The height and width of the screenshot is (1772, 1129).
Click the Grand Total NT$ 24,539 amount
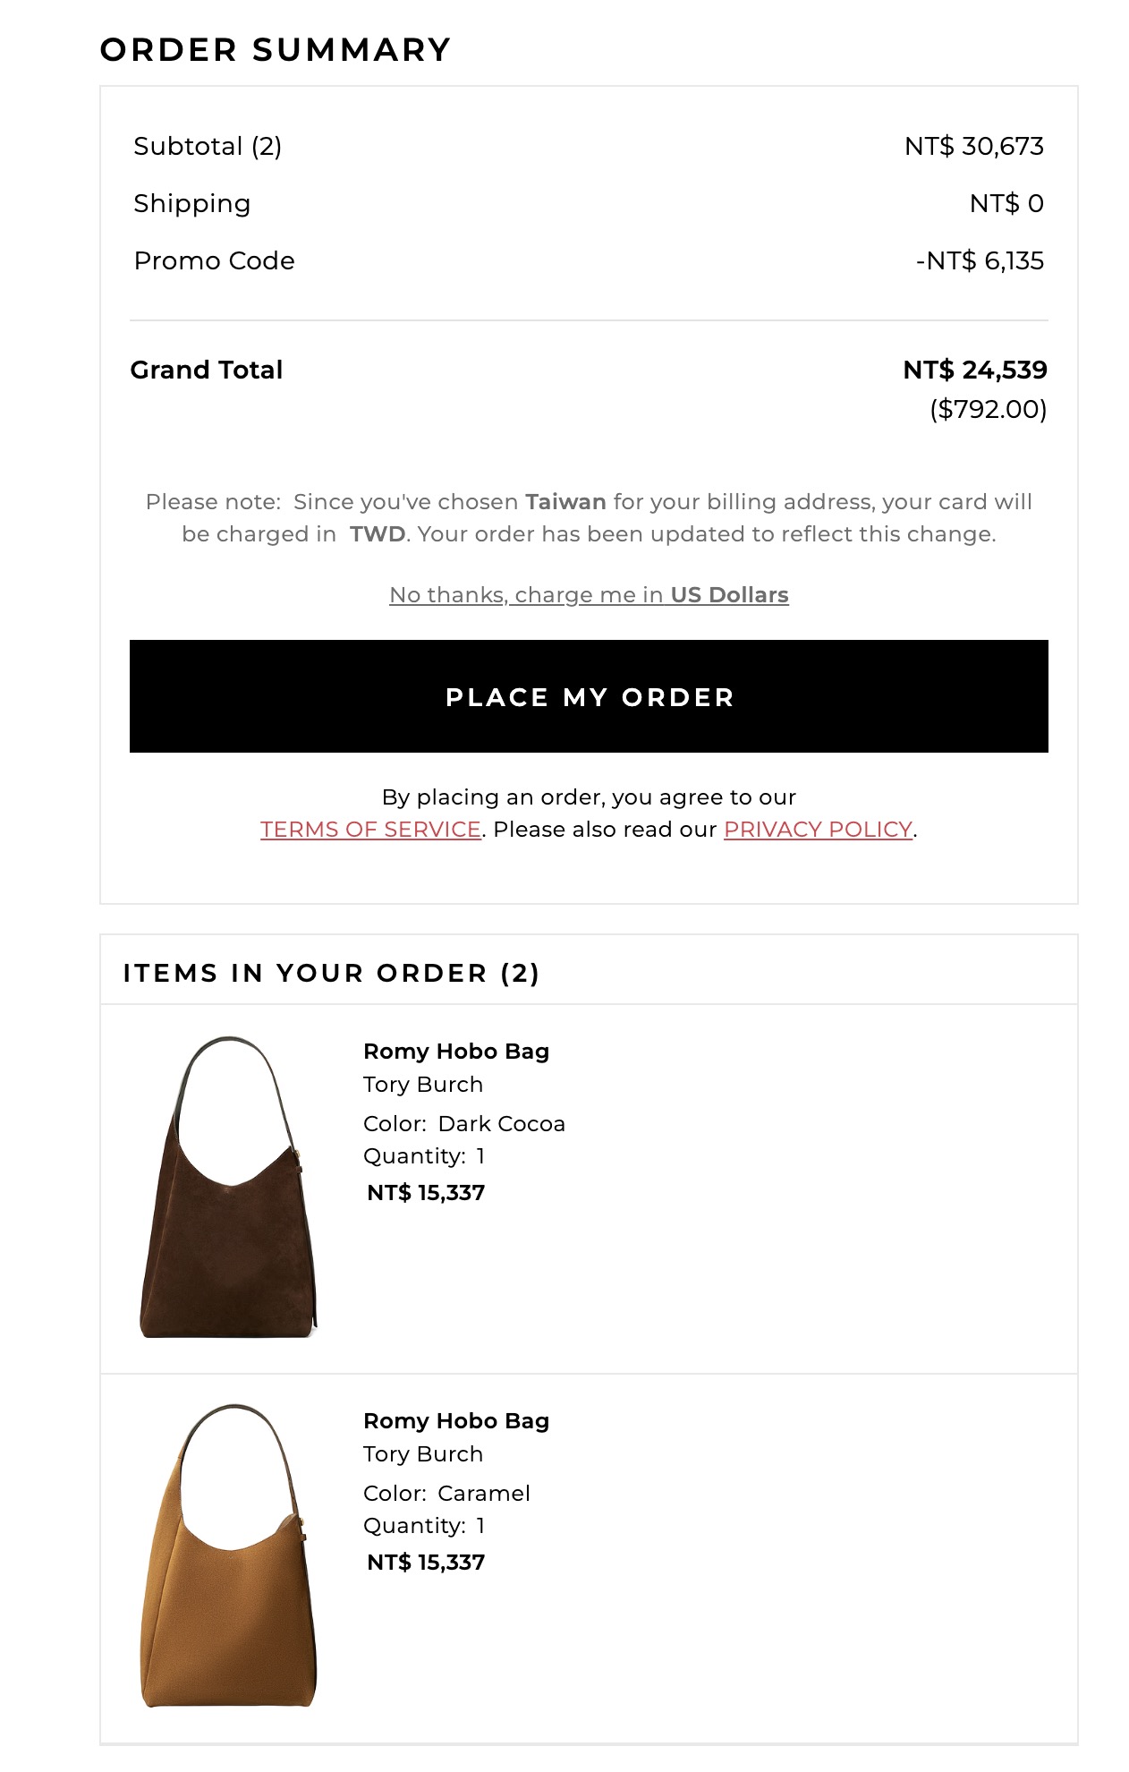click(x=974, y=370)
